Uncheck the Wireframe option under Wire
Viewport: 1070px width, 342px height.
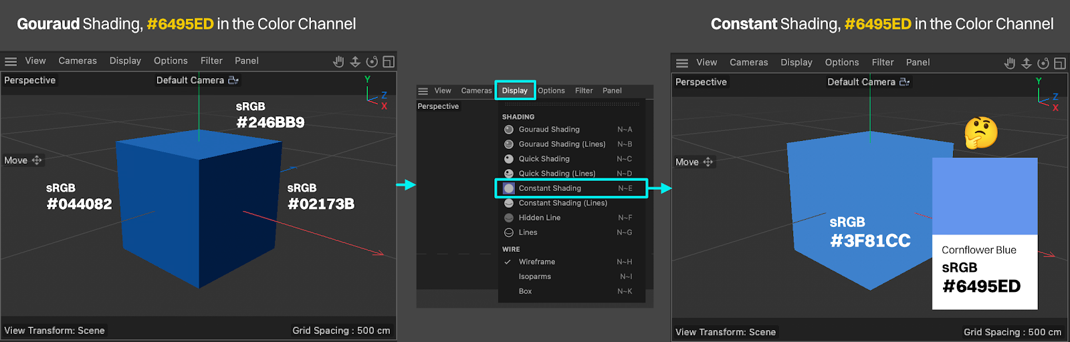click(536, 262)
